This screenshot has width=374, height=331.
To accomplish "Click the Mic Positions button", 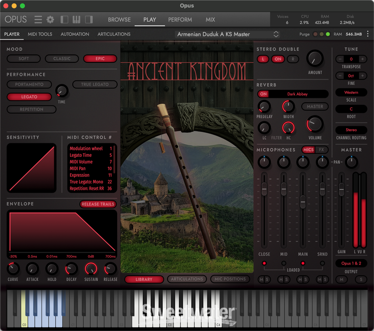I will tap(230, 279).
